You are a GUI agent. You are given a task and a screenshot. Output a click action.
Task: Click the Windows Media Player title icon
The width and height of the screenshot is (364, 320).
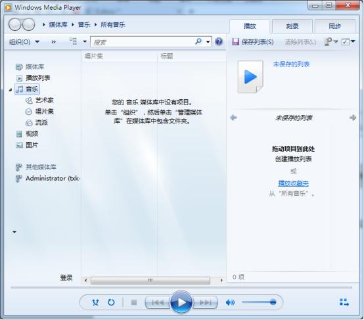[8, 7]
